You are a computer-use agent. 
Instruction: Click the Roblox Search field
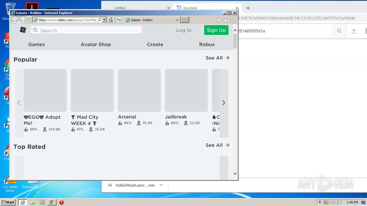pyautogui.click(x=86, y=30)
